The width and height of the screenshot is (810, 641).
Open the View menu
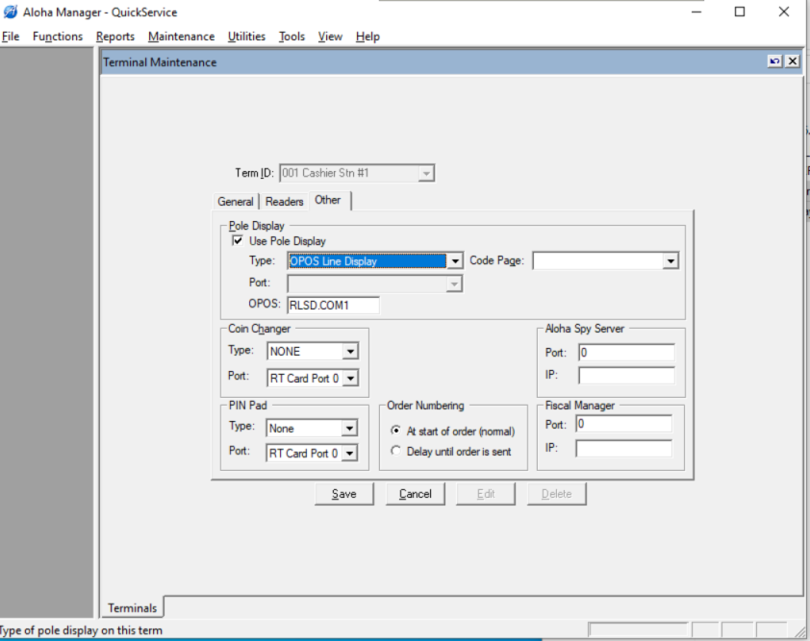pos(330,37)
